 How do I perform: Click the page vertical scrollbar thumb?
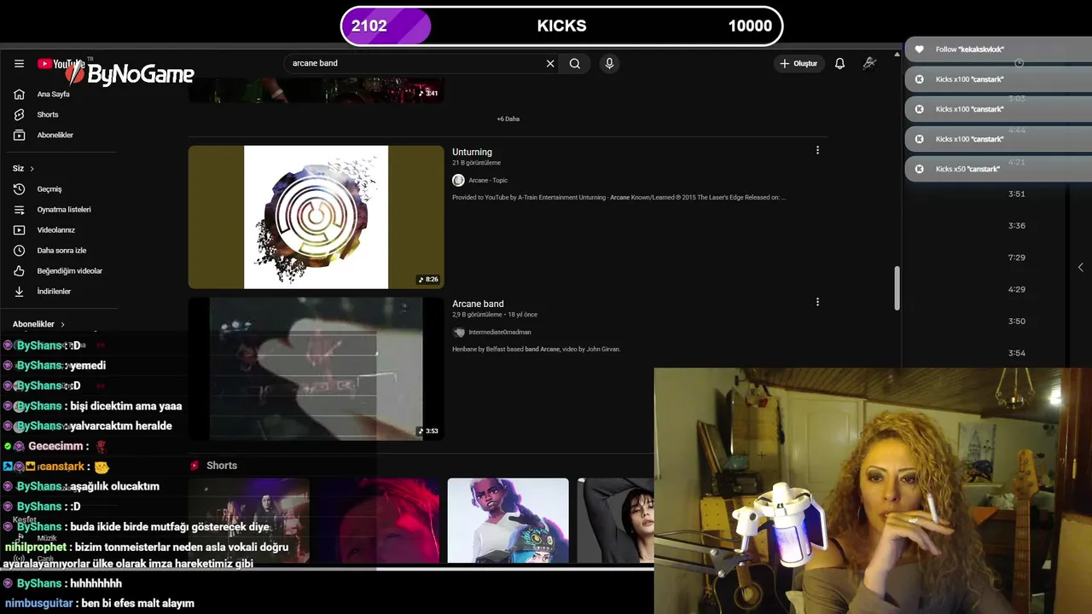click(x=897, y=288)
